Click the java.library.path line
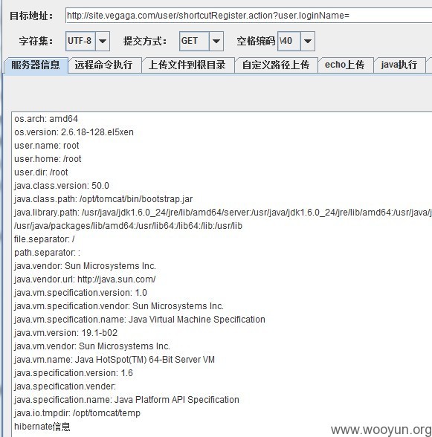Viewport: 432px width, 437px height. pos(223,213)
